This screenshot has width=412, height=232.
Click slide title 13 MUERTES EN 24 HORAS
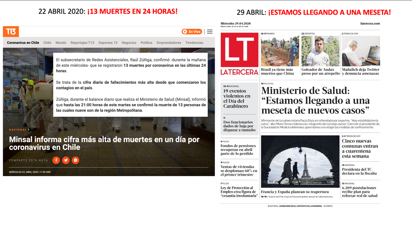(x=133, y=11)
